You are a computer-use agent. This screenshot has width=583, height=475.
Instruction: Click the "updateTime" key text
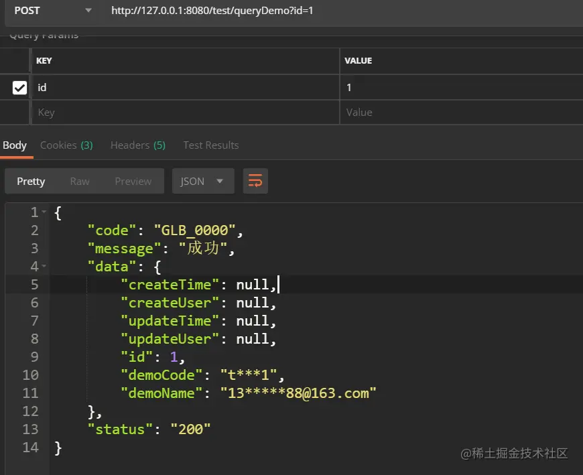click(x=170, y=321)
